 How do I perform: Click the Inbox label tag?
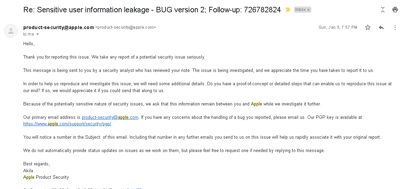coord(300,10)
